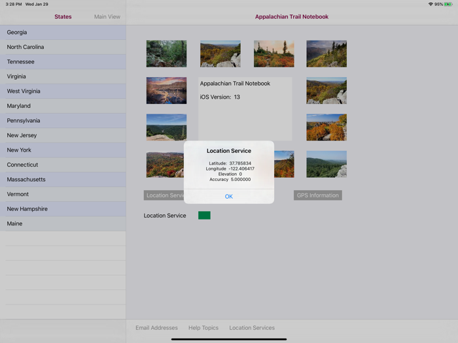Open the green valley overlook thumbnail at bottom right
This screenshot has height=343, width=458.
click(326, 165)
